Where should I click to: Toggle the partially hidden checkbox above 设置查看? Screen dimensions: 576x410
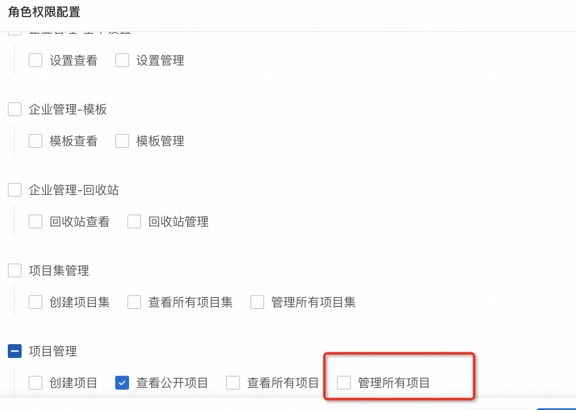[x=15, y=32]
